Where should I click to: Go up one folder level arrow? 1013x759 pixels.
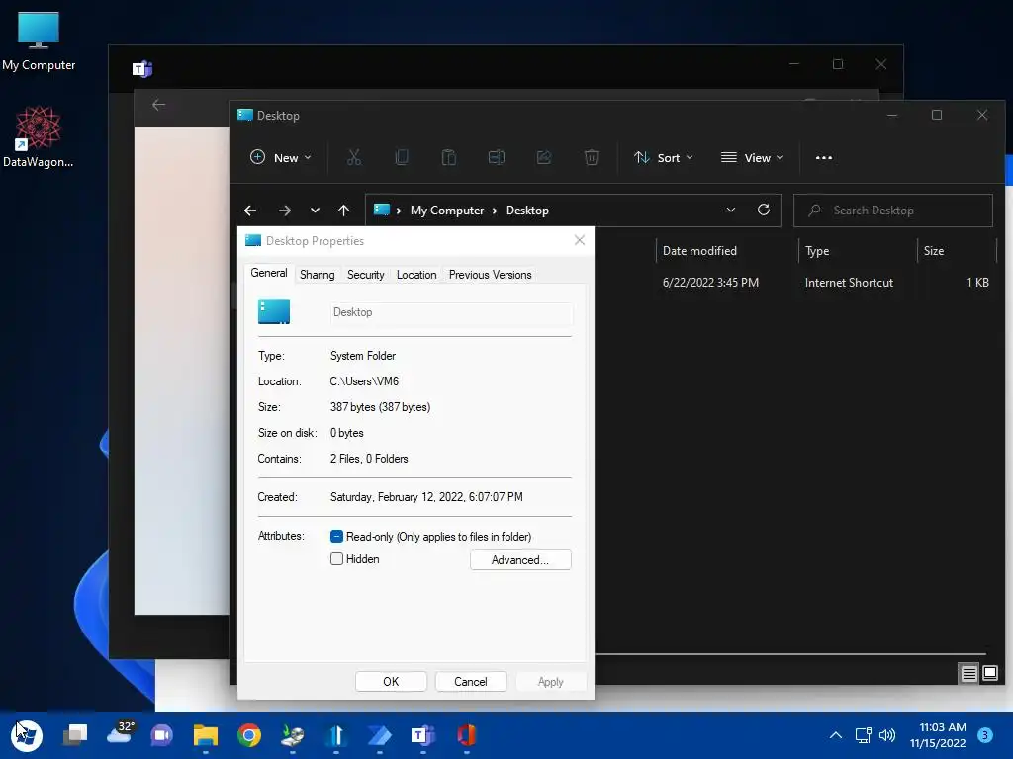coord(343,211)
